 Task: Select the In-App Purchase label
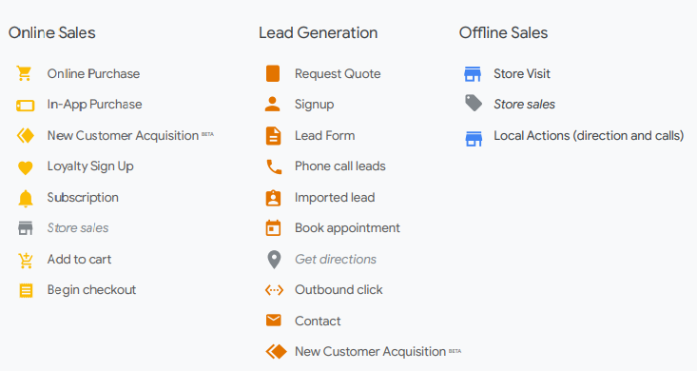click(95, 104)
